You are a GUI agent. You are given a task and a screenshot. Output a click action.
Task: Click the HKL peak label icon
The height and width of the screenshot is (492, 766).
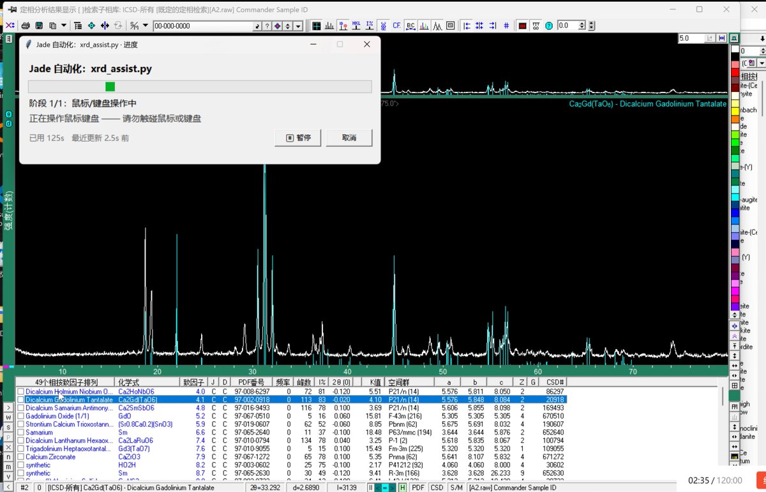coord(356,26)
